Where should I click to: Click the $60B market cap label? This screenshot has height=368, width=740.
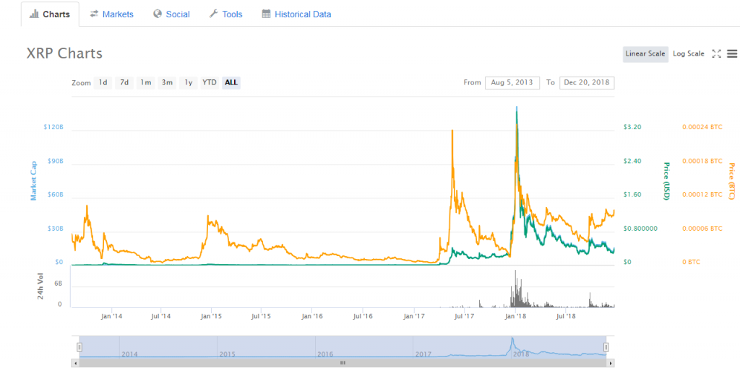pos(55,195)
